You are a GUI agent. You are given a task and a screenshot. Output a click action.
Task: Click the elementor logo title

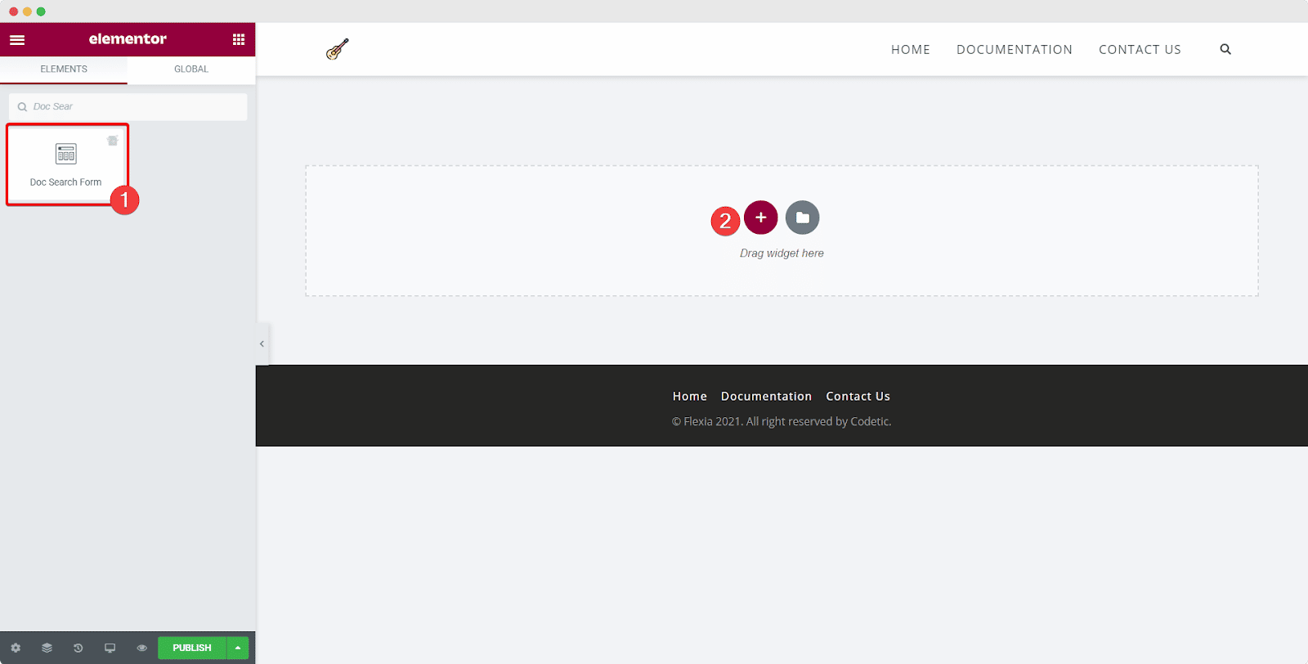(128, 39)
